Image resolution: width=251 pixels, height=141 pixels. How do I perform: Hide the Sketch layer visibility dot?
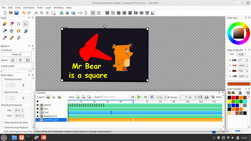[37, 105]
